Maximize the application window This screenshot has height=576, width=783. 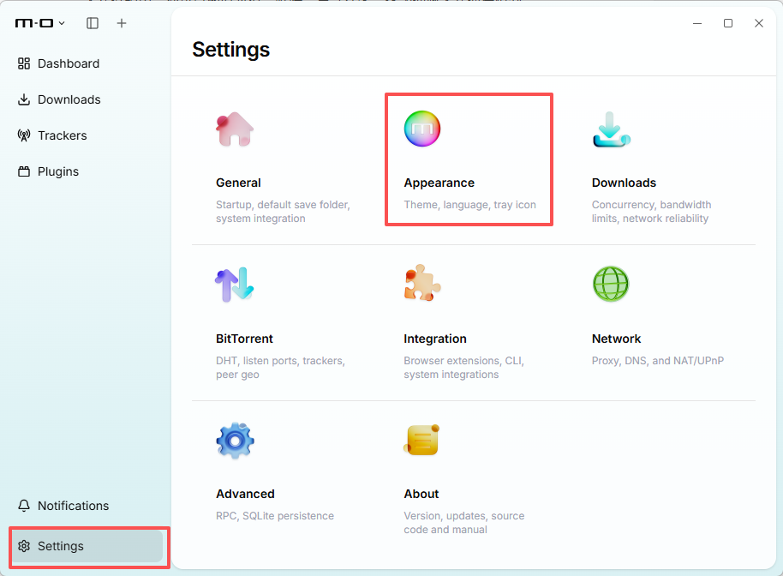[728, 23]
